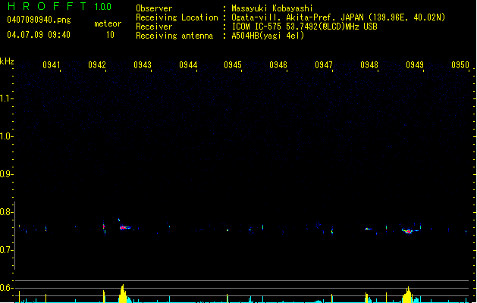Click the Observer label
The height and width of the screenshot is (303, 477).
(154, 8)
